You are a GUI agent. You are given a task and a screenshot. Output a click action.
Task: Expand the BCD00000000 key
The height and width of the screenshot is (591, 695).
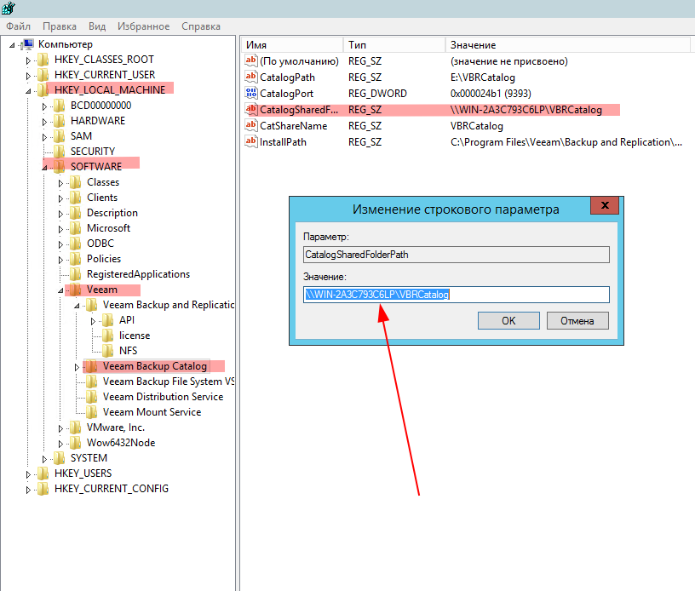pyautogui.click(x=44, y=106)
